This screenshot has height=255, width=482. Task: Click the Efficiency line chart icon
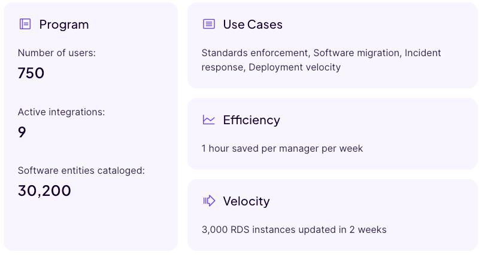tap(209, 119)
